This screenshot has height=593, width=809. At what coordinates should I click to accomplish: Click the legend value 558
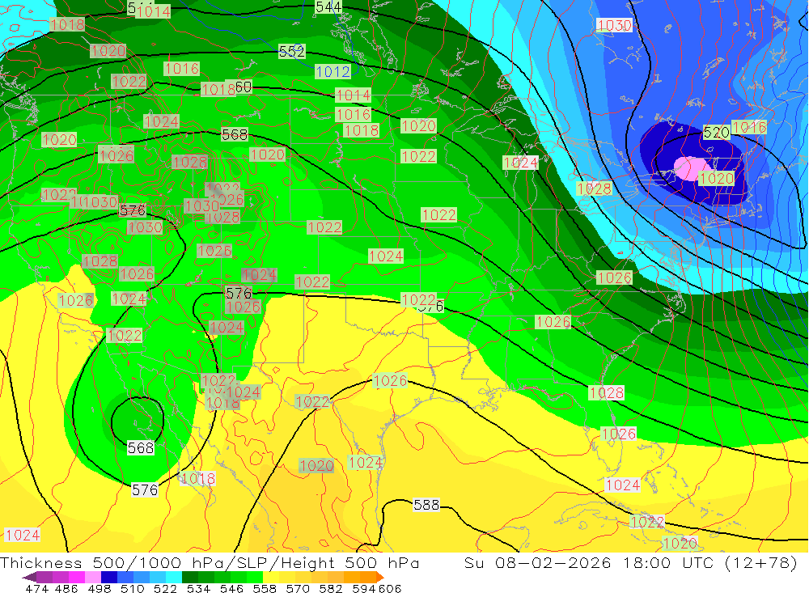pyautogui.click(x=265, y=588)
